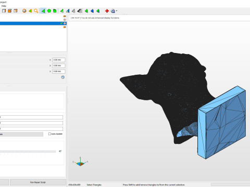Click the middle long text input field
This screenshot has width=250, height=187.
click(31, 123)
